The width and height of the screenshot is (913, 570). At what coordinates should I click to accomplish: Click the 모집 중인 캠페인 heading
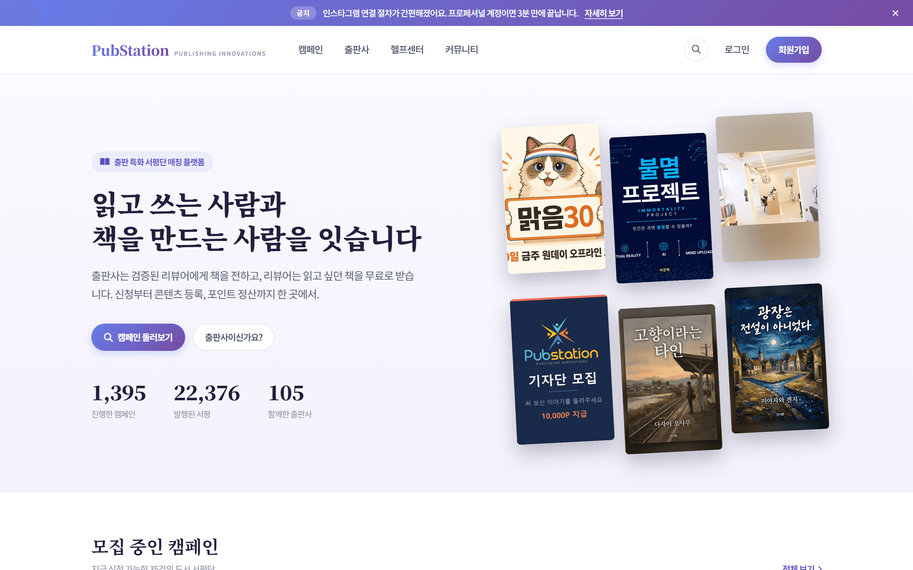(155, 546)
